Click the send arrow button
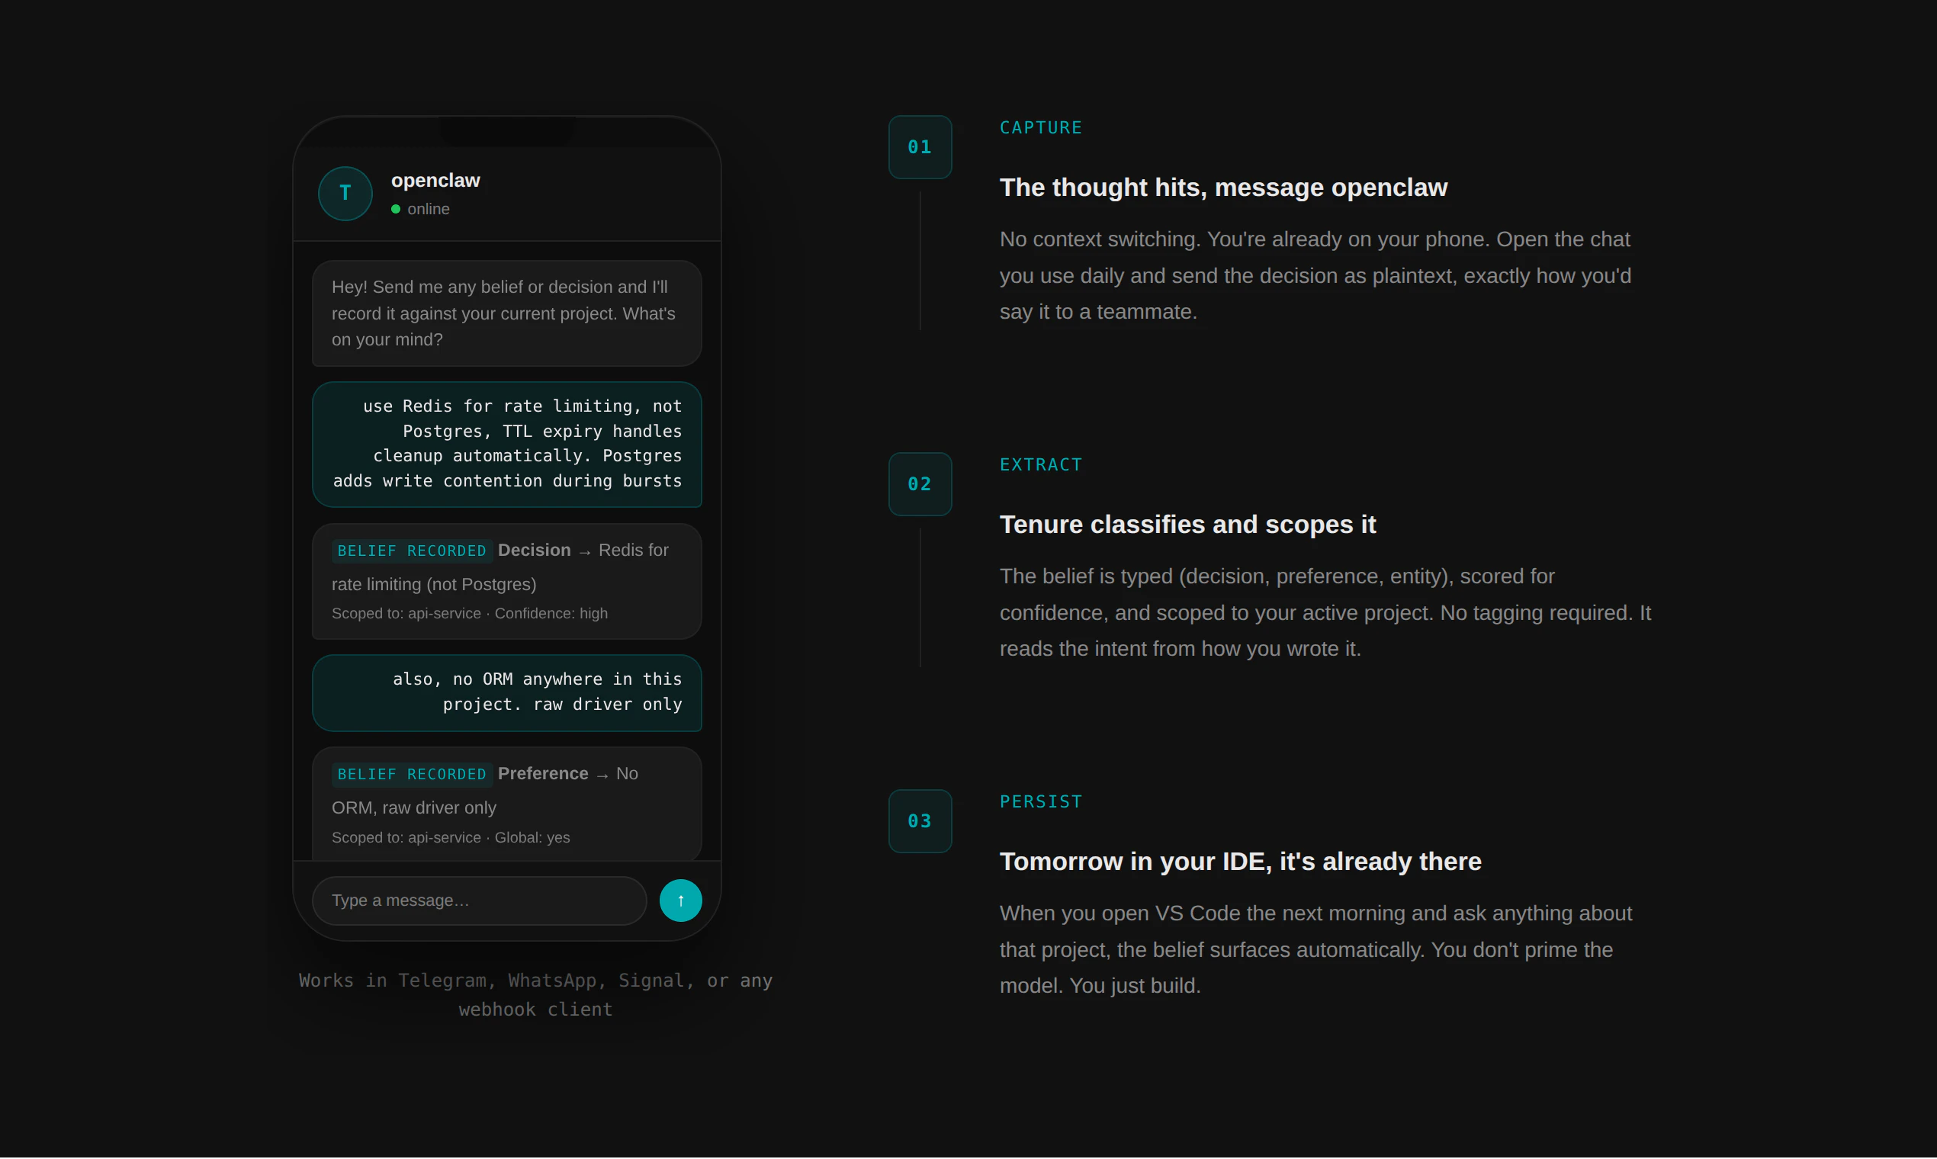Screen dimensions: 1937x1159 tap(680, 901)
